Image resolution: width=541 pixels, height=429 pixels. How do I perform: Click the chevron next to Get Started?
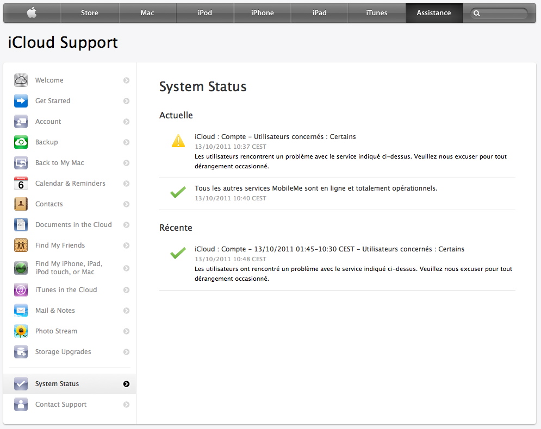126,101
